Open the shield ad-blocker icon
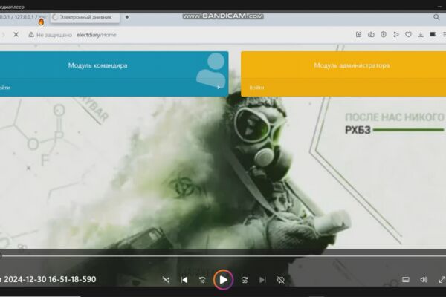The height and width of the screenshot is (297, 446). coord(384,35)
